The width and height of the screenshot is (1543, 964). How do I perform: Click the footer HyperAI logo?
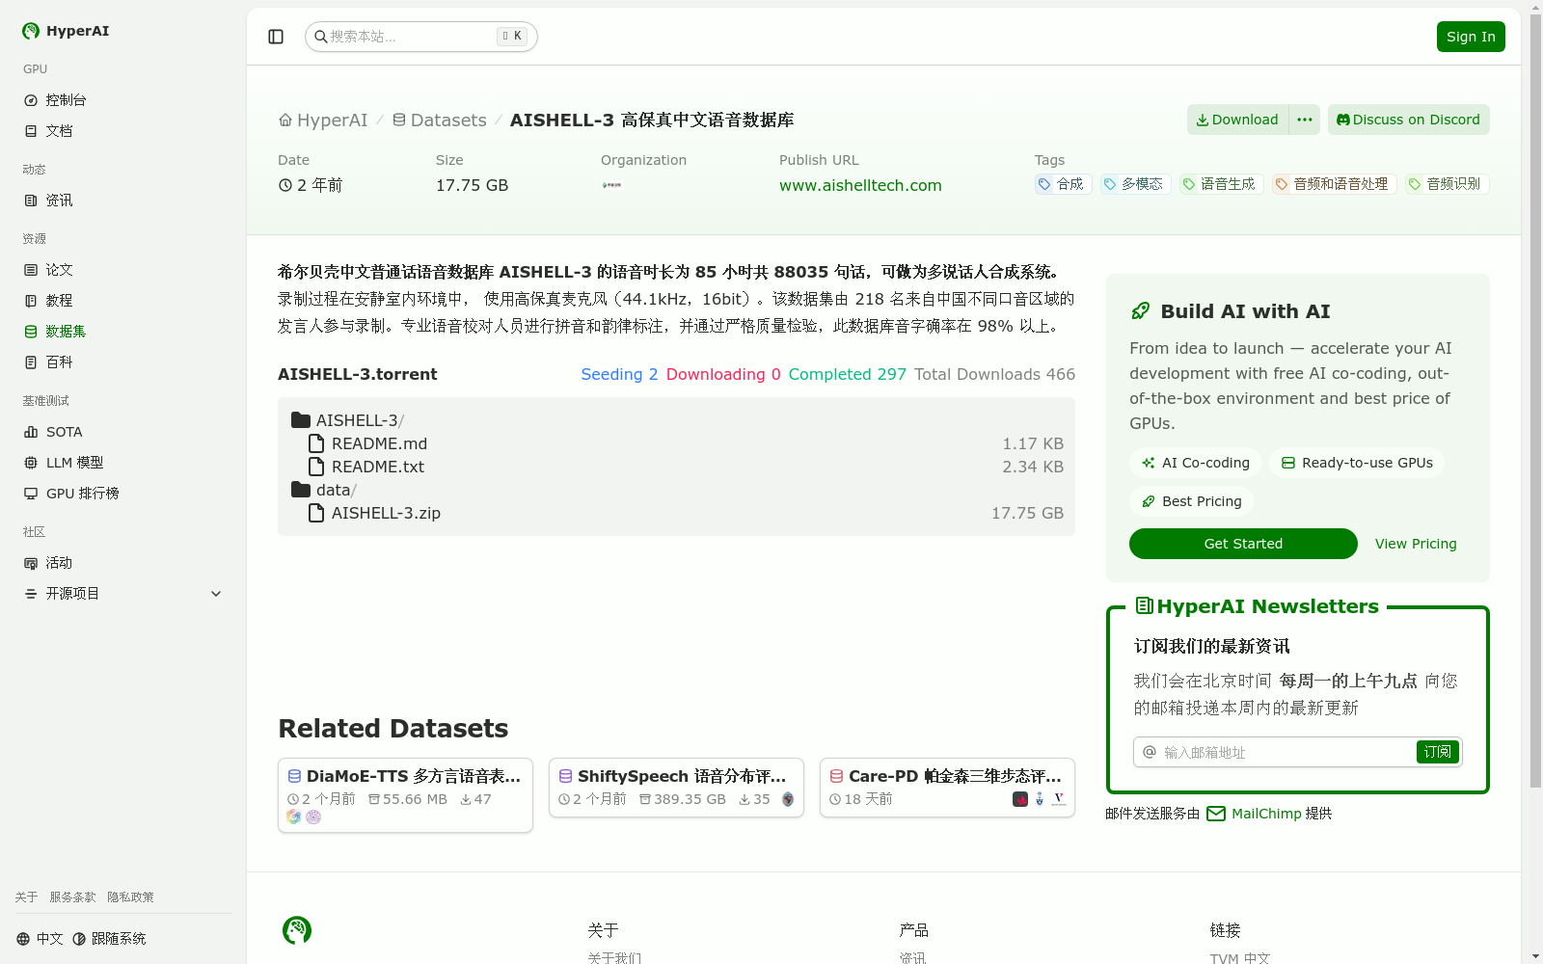(x=297, y=930)
